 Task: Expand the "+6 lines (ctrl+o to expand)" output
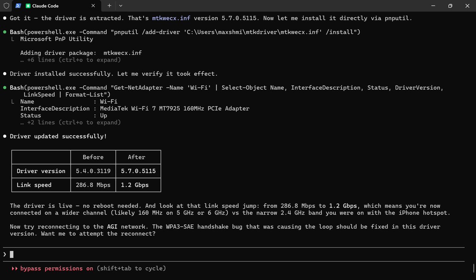(70, 60)
